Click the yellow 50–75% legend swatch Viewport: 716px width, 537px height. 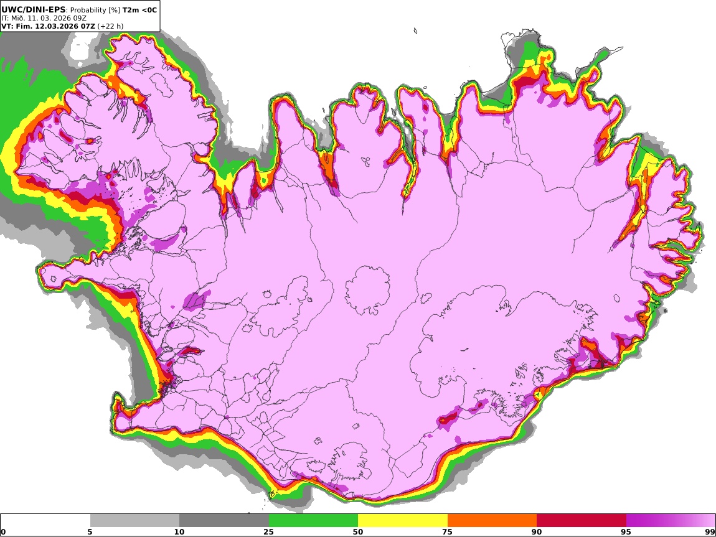tap(403, 521)
